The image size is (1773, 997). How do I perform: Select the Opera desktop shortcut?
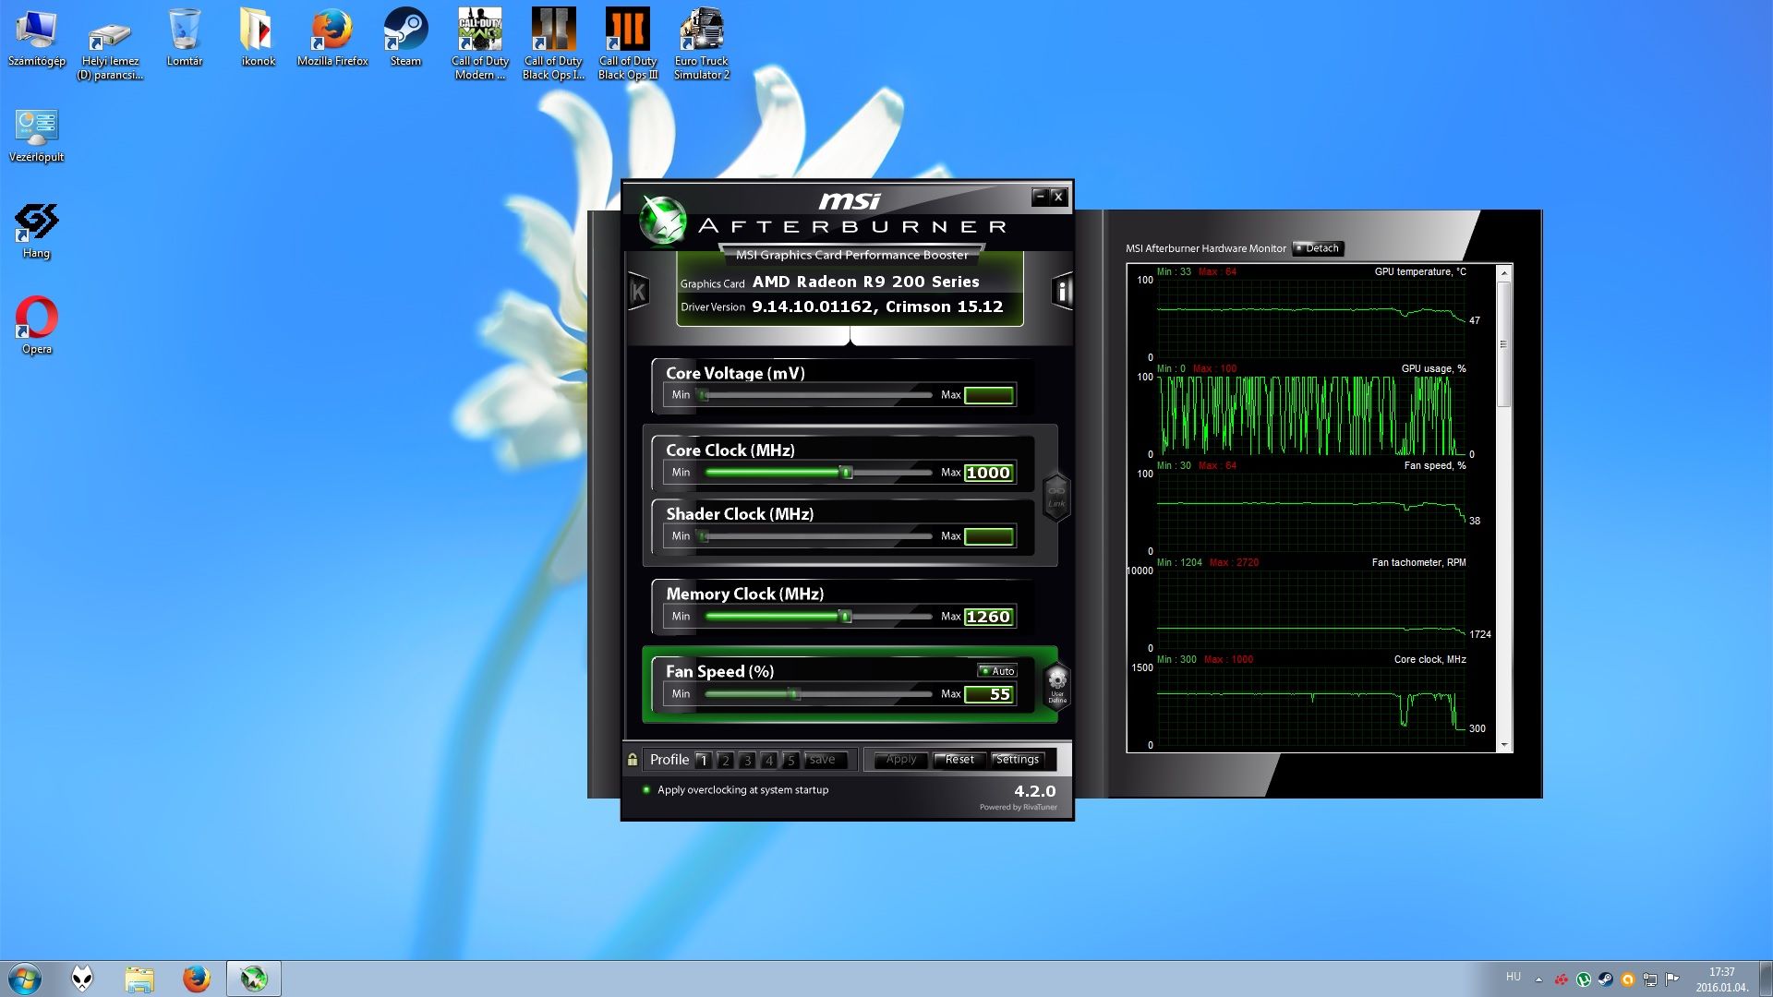[37, 327]
